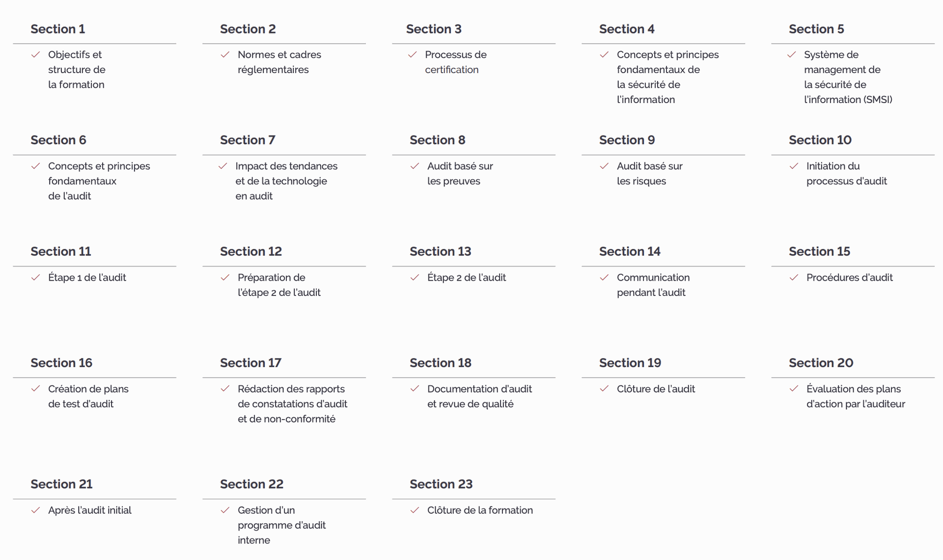Open the Procédures d'audit item
Viewport: 943px width, 560px height.
coord(849,278)
